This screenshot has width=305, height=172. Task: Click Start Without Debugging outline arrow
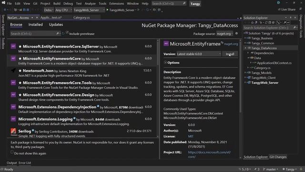click(x=138, y=10)
